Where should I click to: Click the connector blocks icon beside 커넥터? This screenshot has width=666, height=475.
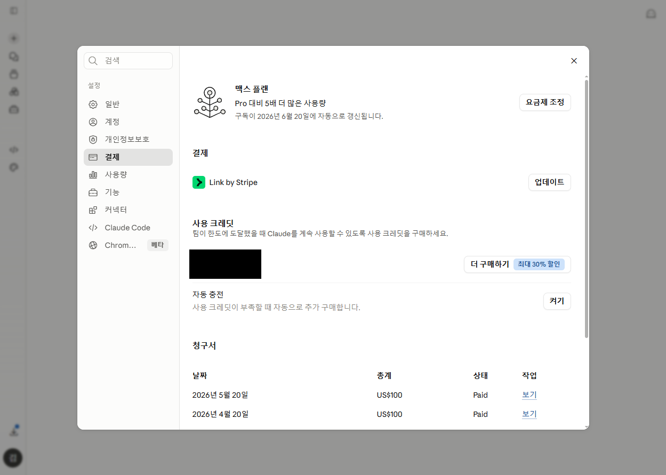coord(93,210)
